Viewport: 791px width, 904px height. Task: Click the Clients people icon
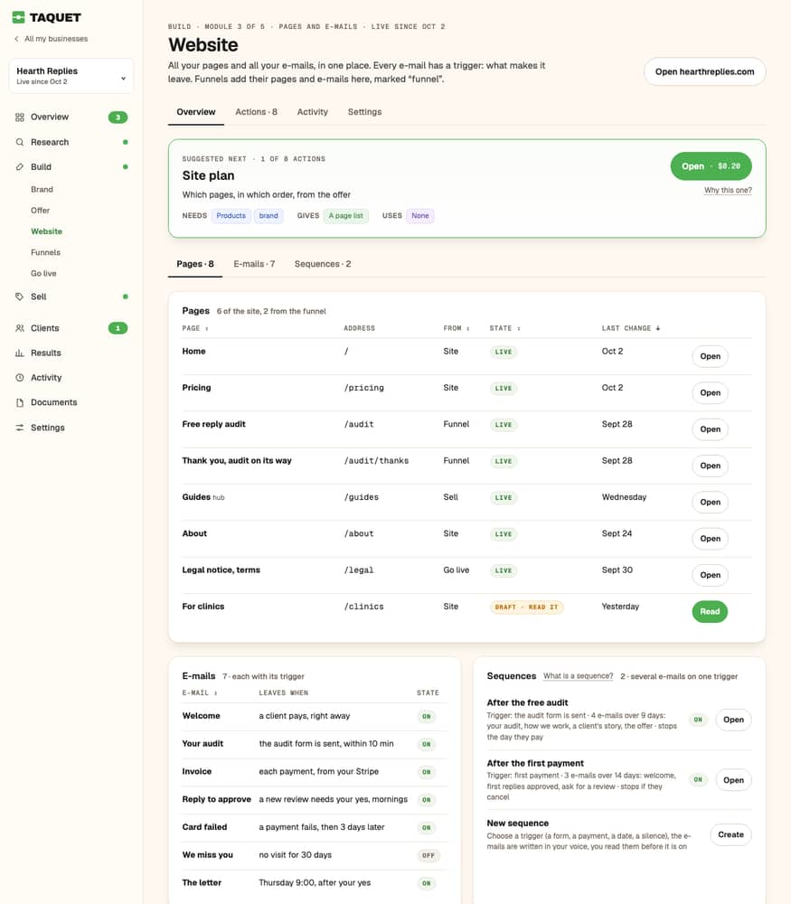(20, 328)
